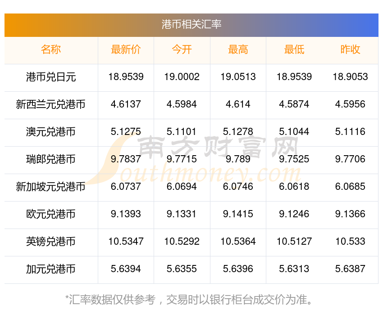Click the 5.1275 latest price value

click(x=126, y=132)
